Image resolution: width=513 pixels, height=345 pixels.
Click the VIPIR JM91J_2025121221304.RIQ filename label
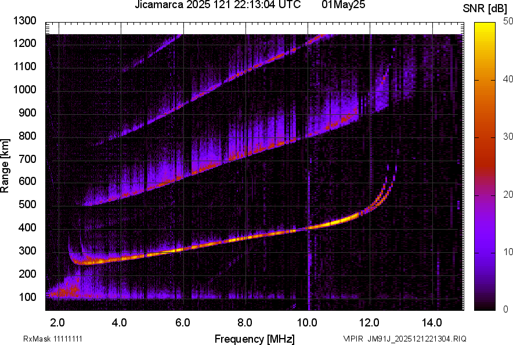pos(404,339)
